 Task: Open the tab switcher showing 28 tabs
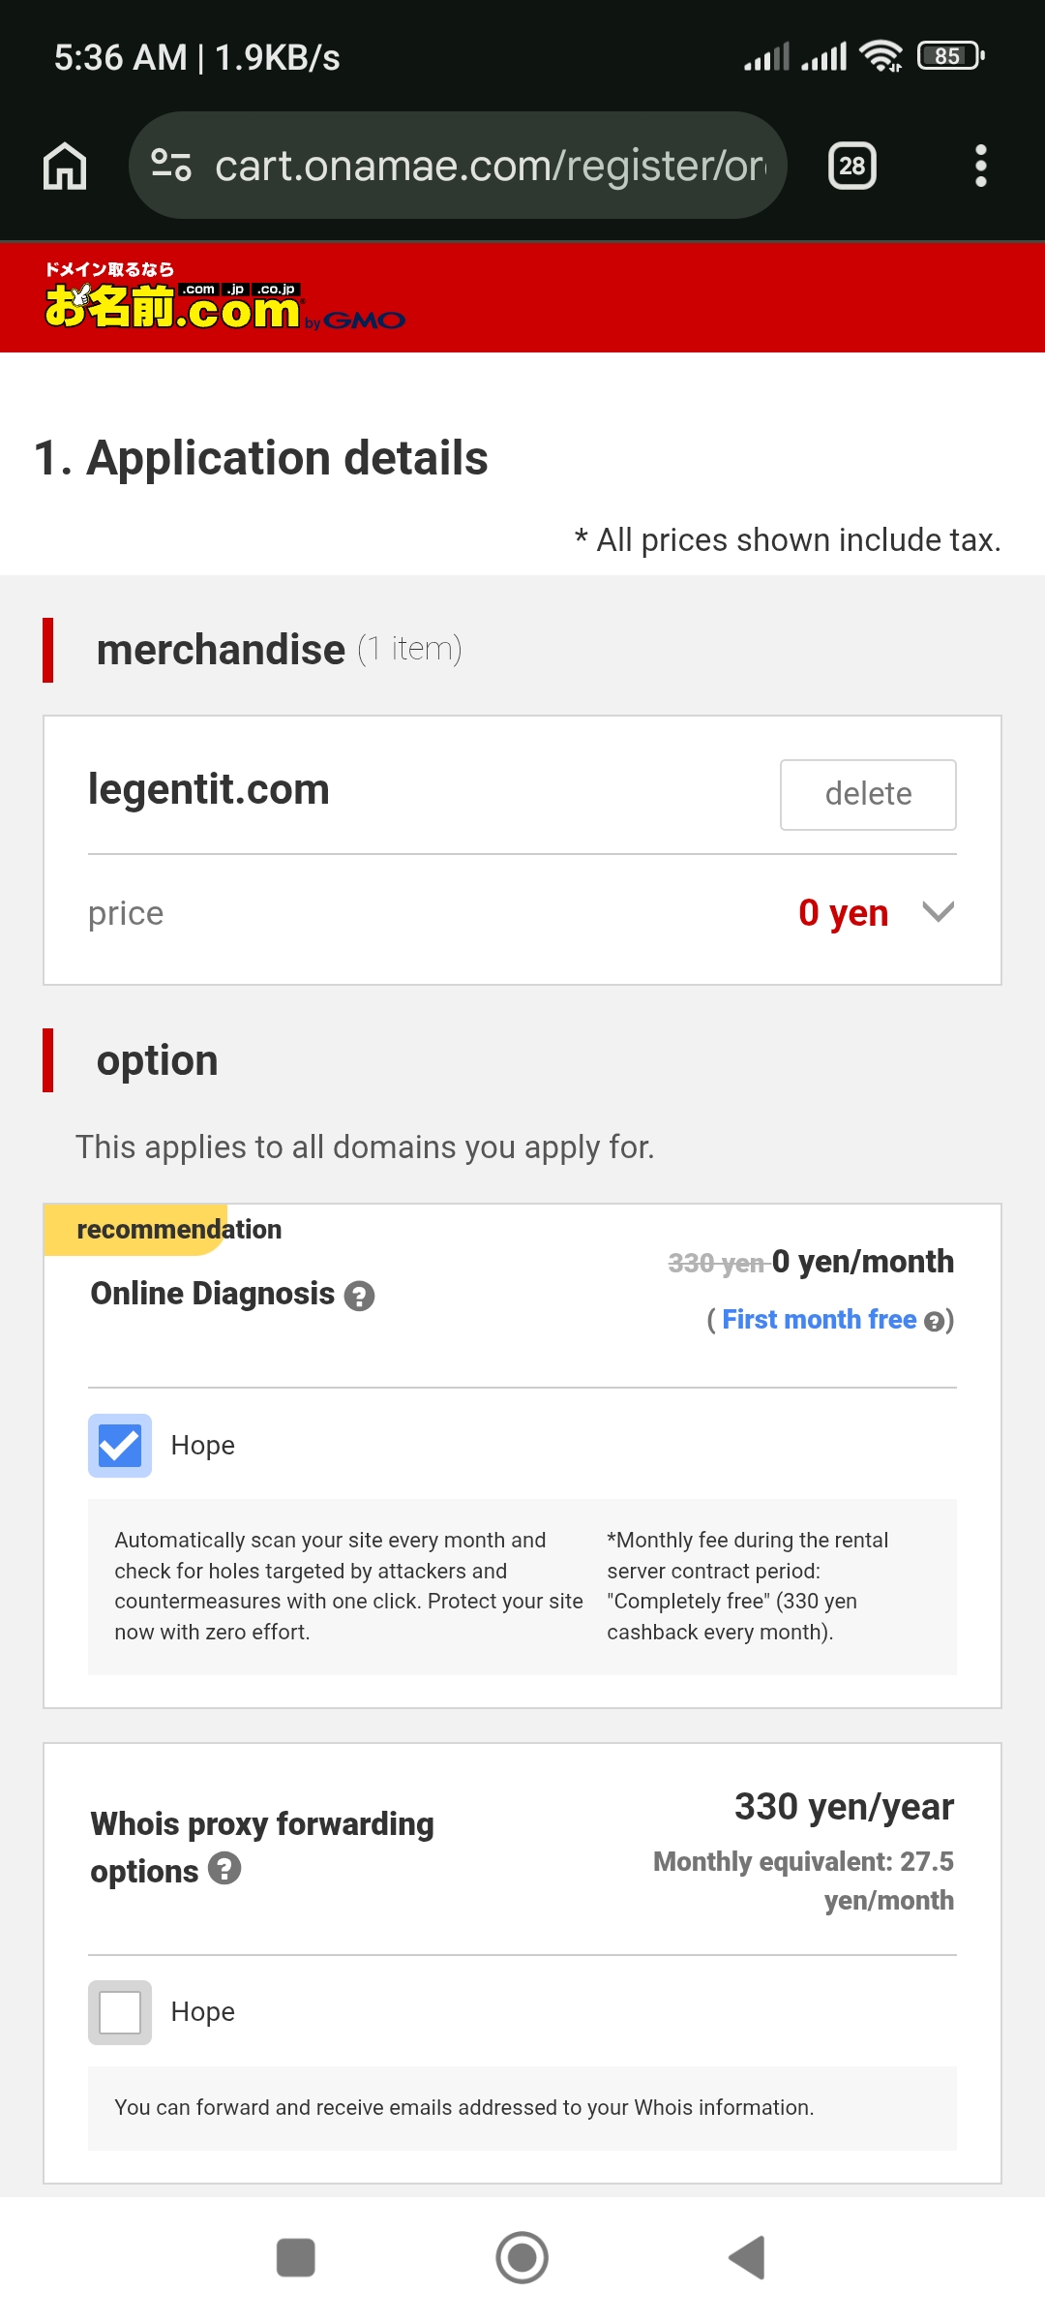pyautogui.click(x=851, y=166)
